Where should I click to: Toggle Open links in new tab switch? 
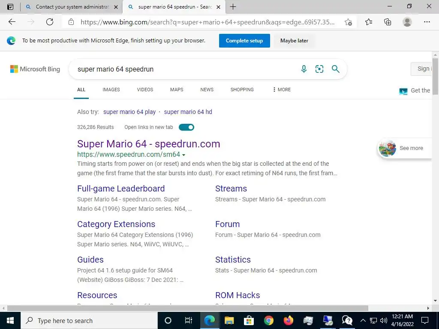tap(186, 127)
